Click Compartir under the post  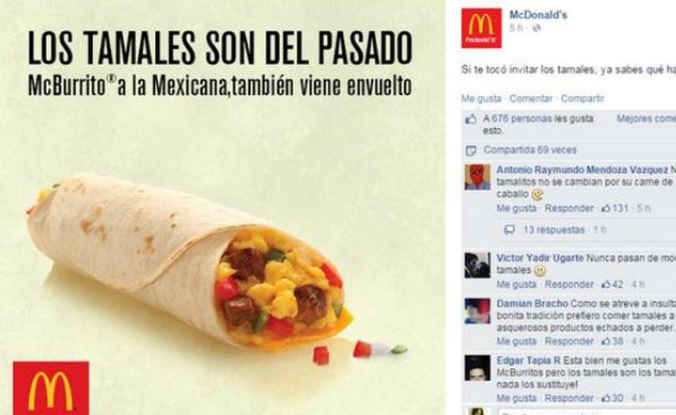pos(582,99)
